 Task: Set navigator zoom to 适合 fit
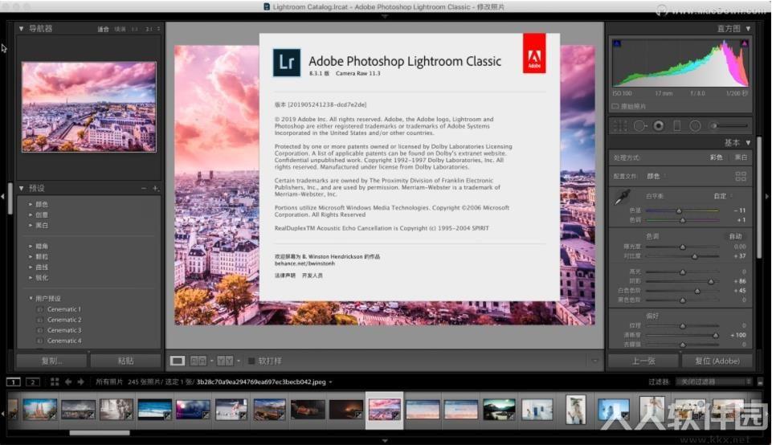click(103, 29)
